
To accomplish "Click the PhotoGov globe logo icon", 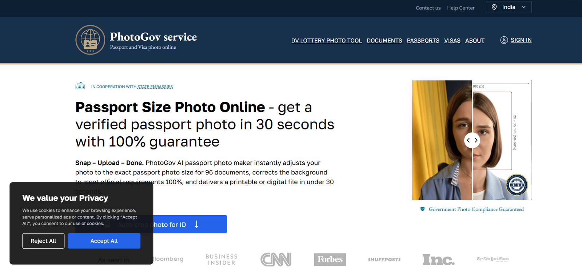I will click(90, 40).
